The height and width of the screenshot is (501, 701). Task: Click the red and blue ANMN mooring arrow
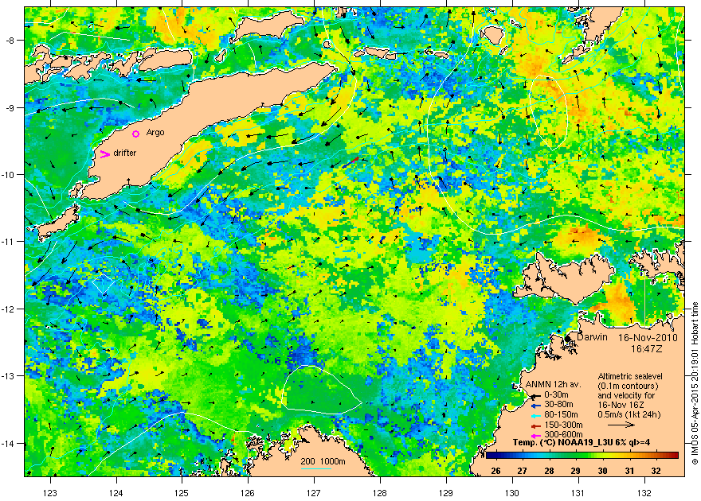point(350,162)
